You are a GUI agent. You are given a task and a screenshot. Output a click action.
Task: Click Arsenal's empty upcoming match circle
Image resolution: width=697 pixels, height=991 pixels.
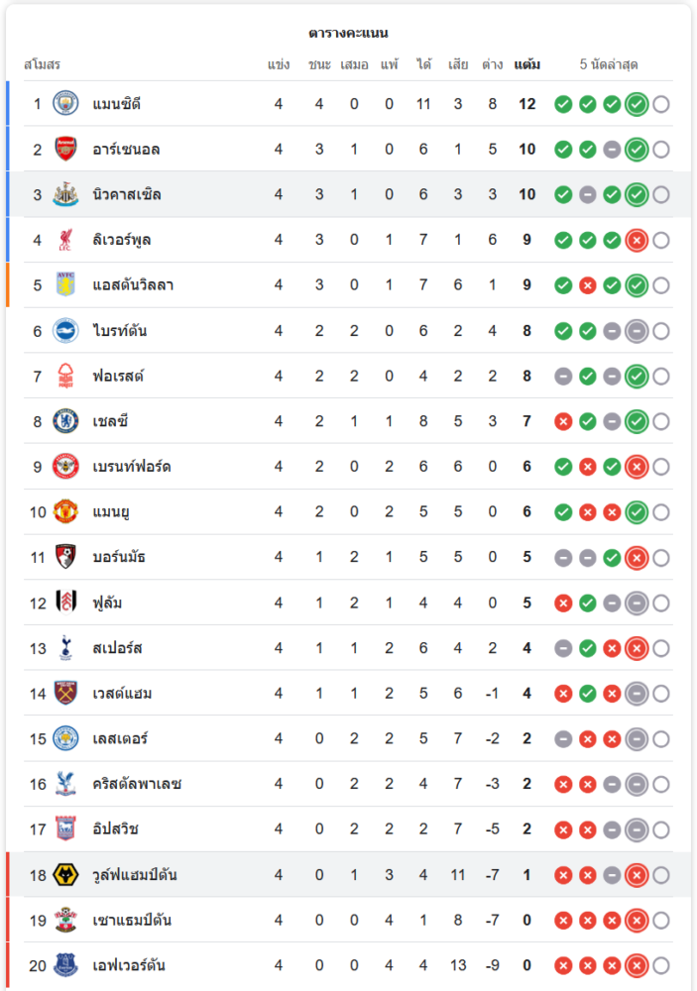[661, 150]
